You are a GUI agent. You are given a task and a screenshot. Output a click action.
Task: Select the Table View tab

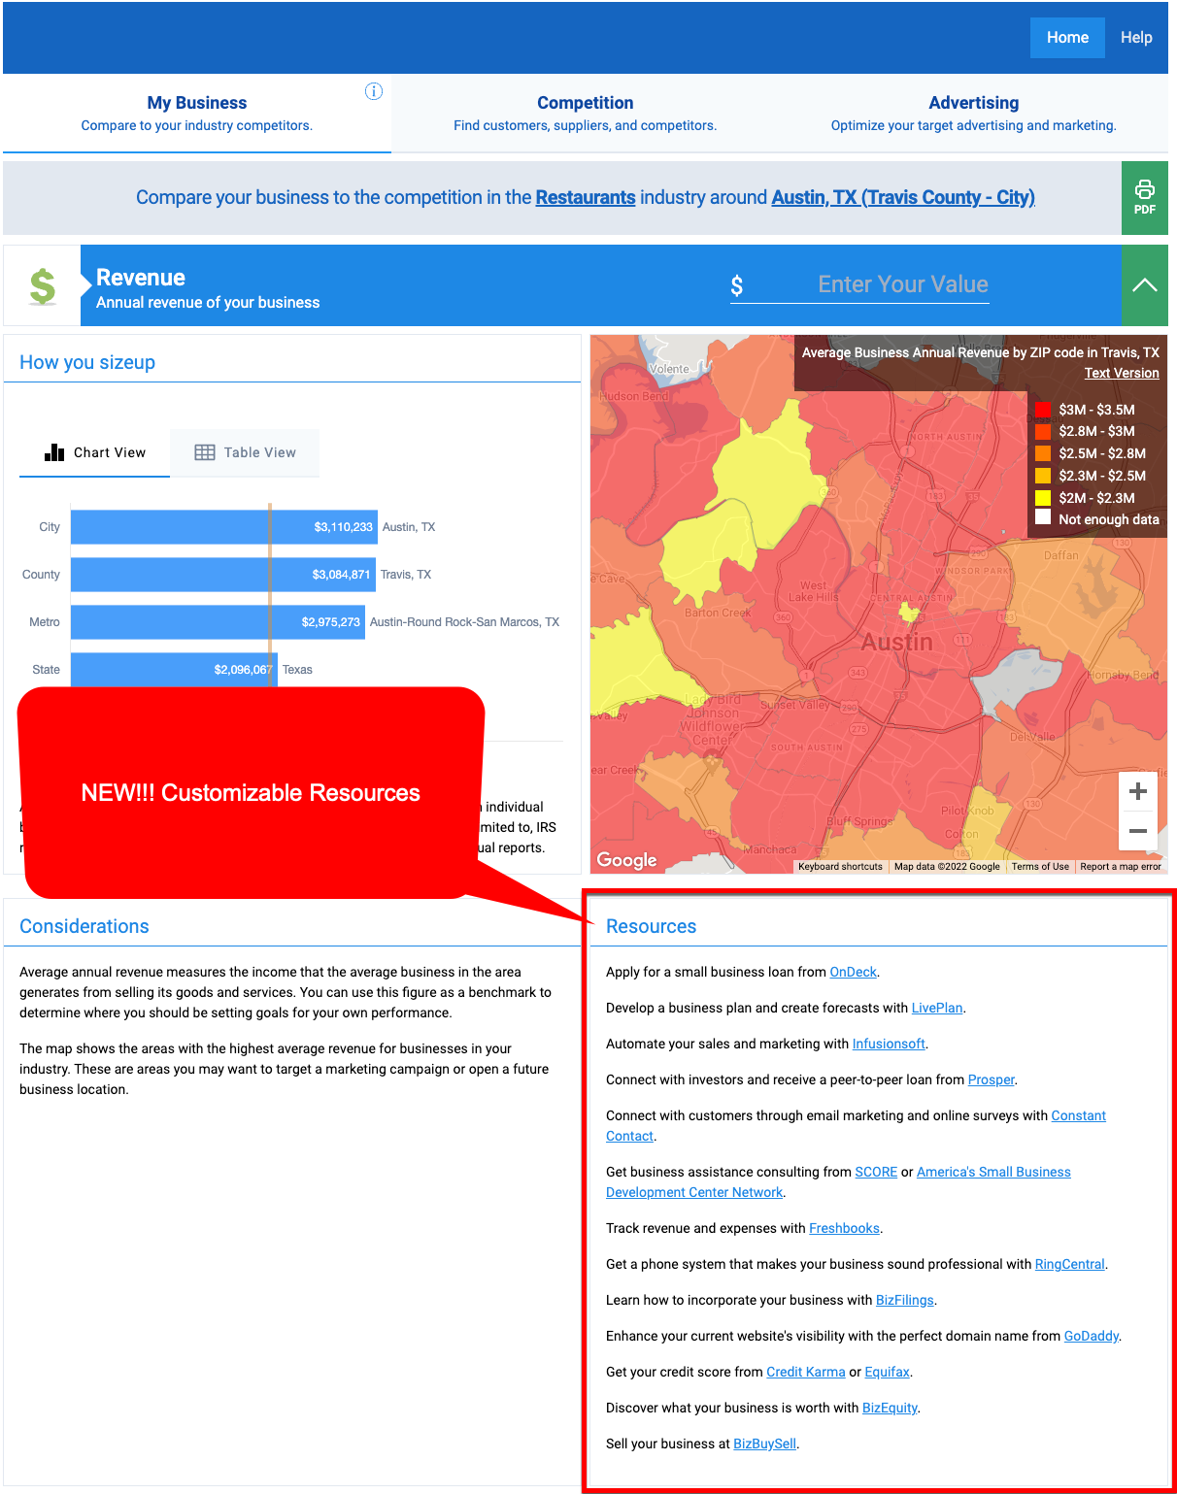[245, 452]
